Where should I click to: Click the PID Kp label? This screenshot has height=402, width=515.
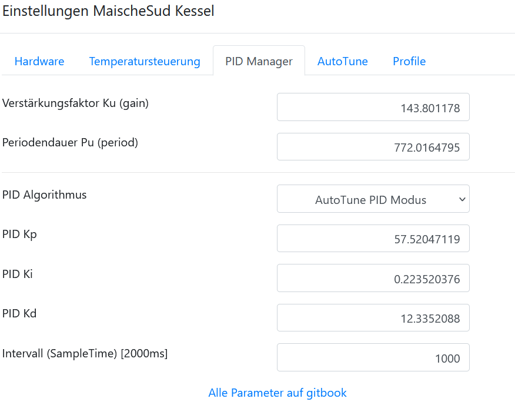coord(20,234)
